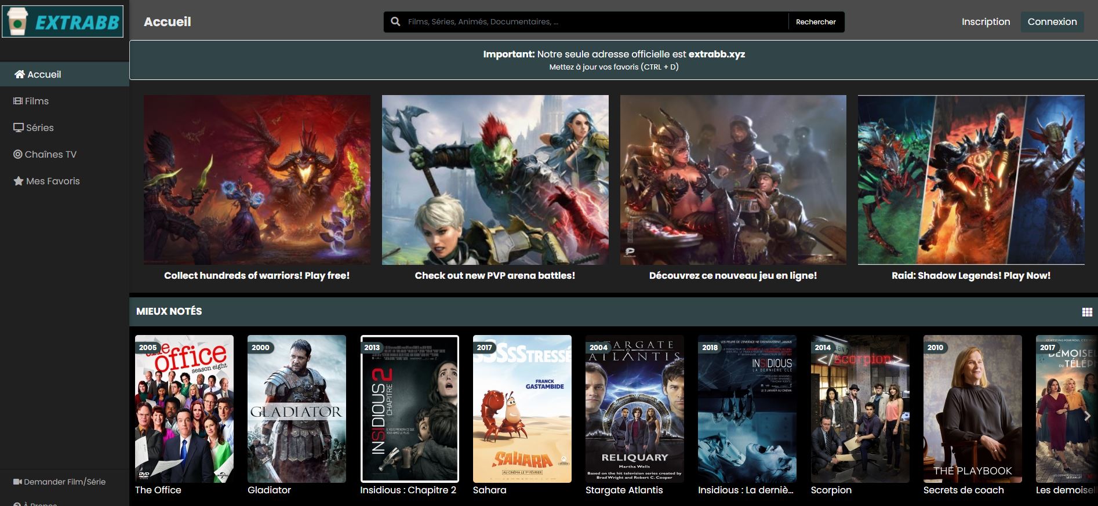Click the extrabb.xyz address in the banner
The height and width of the screenshot is (506, 1098).
(x=717, y=54)
